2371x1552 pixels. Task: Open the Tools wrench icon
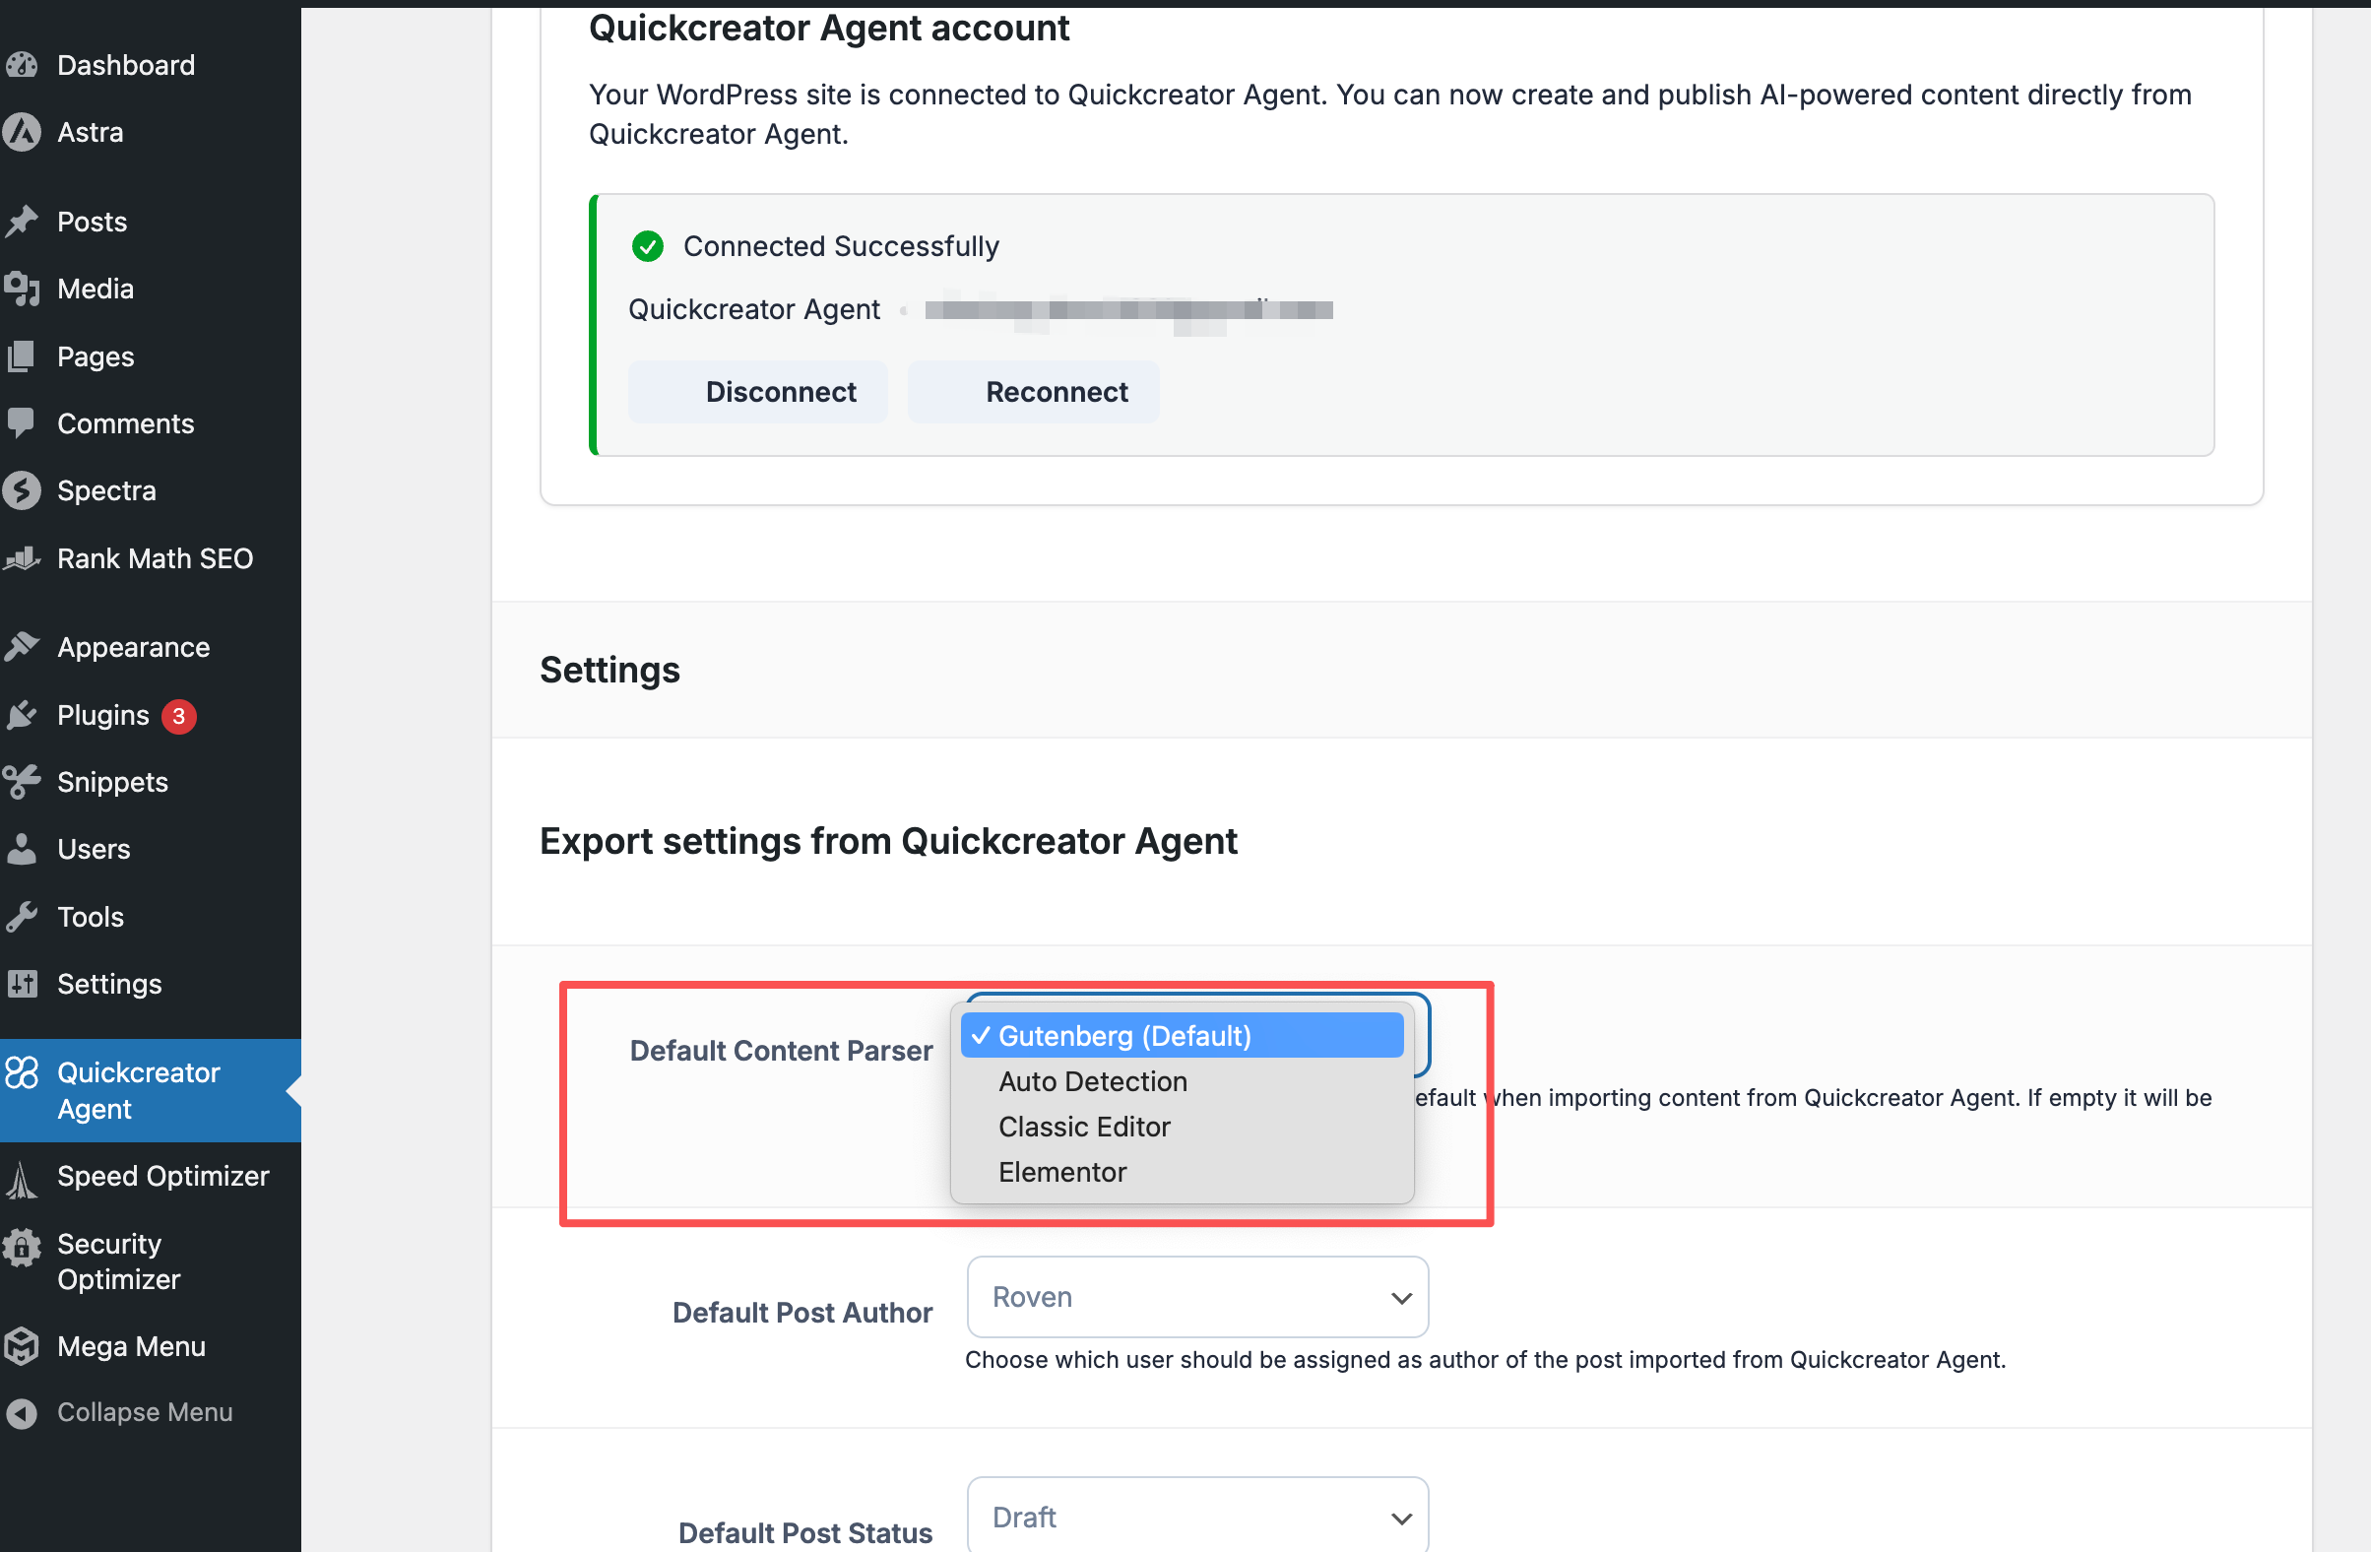coord(24,916)
